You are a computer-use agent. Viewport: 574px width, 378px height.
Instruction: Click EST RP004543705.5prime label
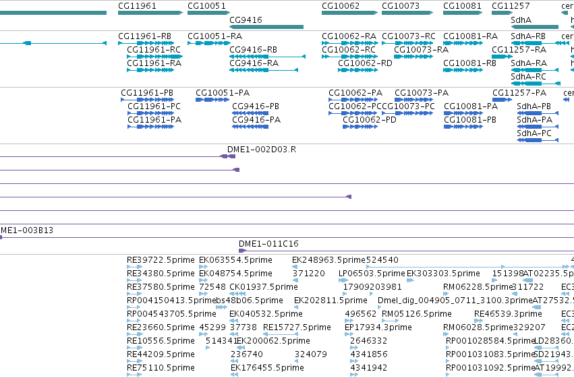pyautogui.click(x=171, y=314)
